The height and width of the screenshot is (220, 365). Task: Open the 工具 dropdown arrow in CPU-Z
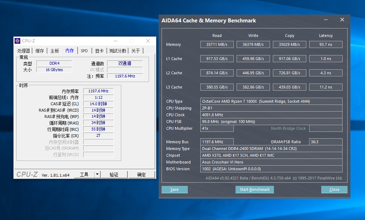pos(97,175)
